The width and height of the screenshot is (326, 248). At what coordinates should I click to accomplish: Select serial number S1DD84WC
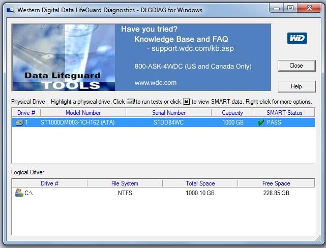[168, 122]
